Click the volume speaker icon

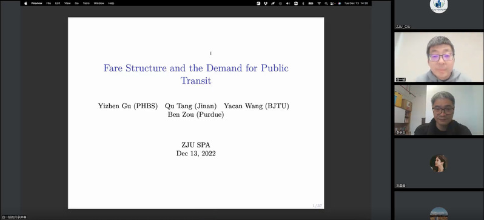click(288, 3)
